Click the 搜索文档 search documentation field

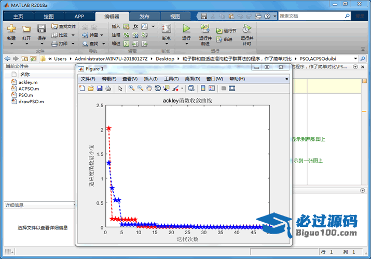pos(311,16)
